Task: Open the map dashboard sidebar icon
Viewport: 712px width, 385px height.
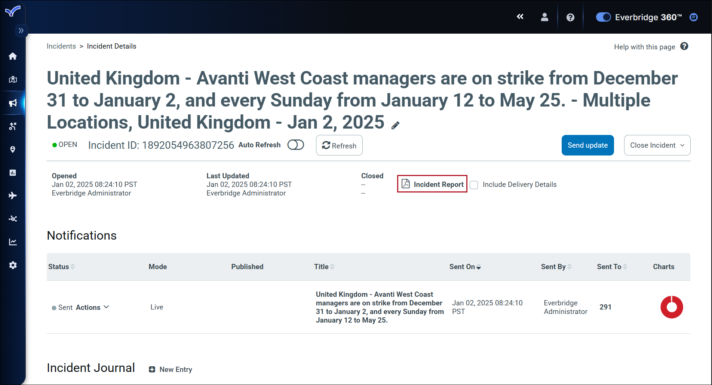Action: click(13, 79)
